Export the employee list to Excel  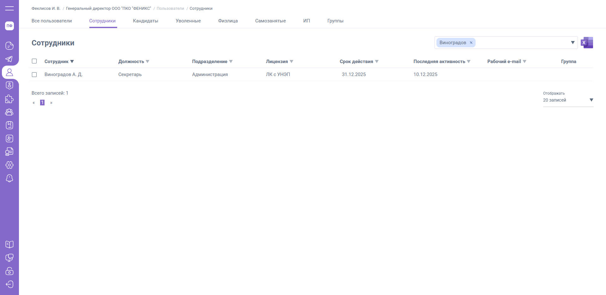click(587, 43)
